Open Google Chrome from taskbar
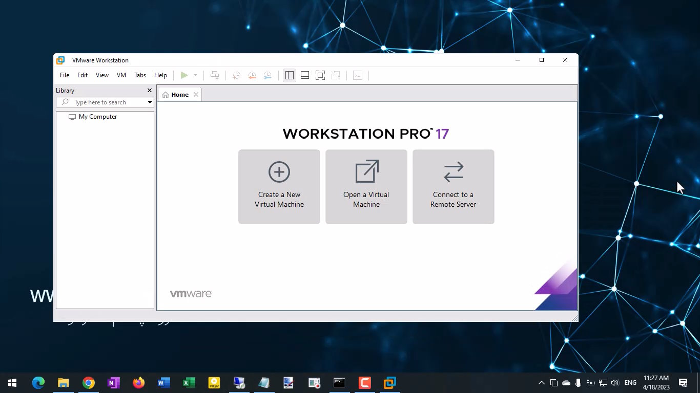Viewport: 700px width, 393px height. (89, 383)
